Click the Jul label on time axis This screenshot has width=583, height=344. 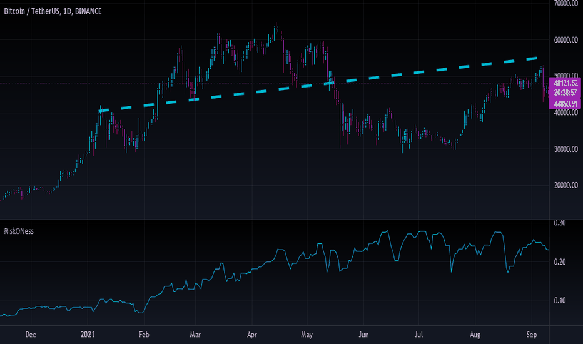pyautogui.click(x=418, y=335)
